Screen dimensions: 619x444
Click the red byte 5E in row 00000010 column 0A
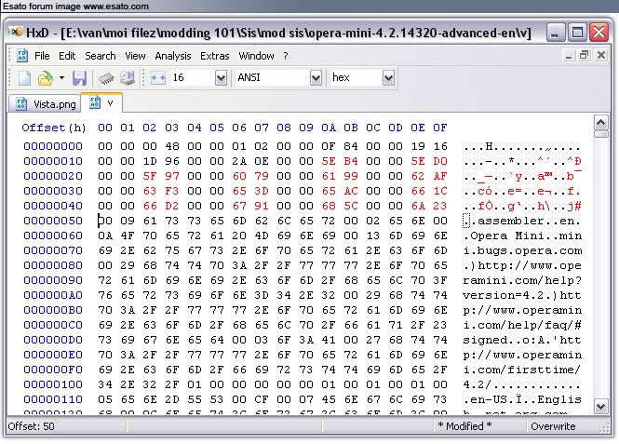click(328, 161)
